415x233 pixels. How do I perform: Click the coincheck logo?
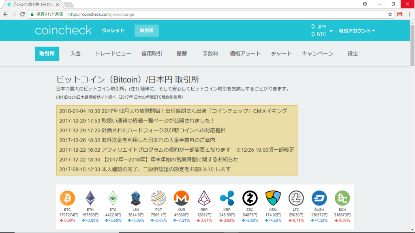(x=63, y=30)
